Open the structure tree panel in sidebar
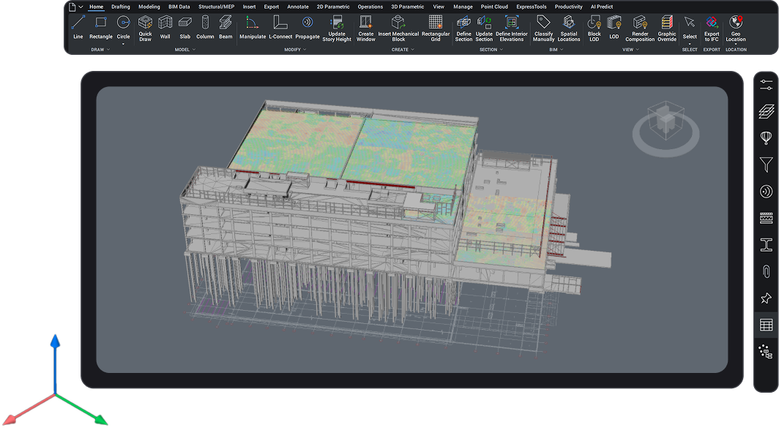Viewport: 779px width, 430px height. 766,352
